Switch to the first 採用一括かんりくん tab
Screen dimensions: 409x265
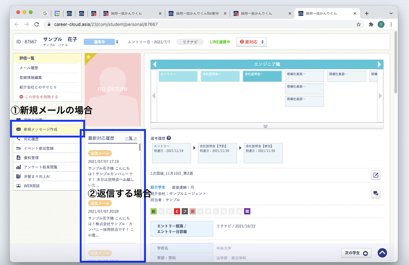(x=132, y=13)
